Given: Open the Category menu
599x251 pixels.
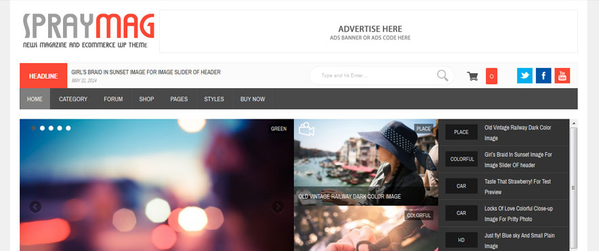Looking at the screenshot, I should [73, 99].
